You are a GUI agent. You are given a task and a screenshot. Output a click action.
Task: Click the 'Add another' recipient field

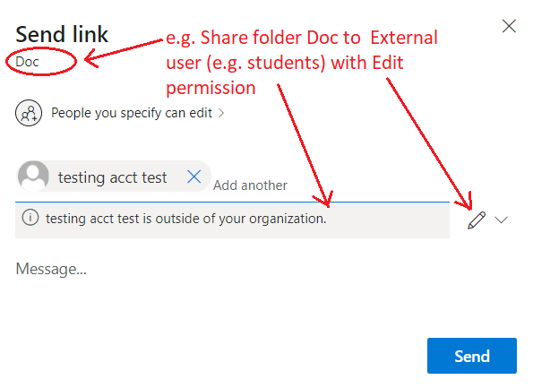(250, 185)
